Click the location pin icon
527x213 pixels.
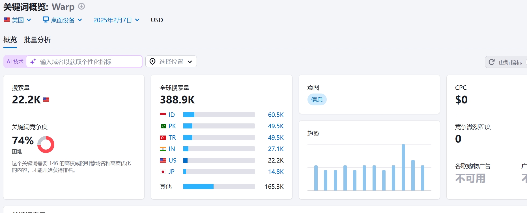click(x=152, y=62)
